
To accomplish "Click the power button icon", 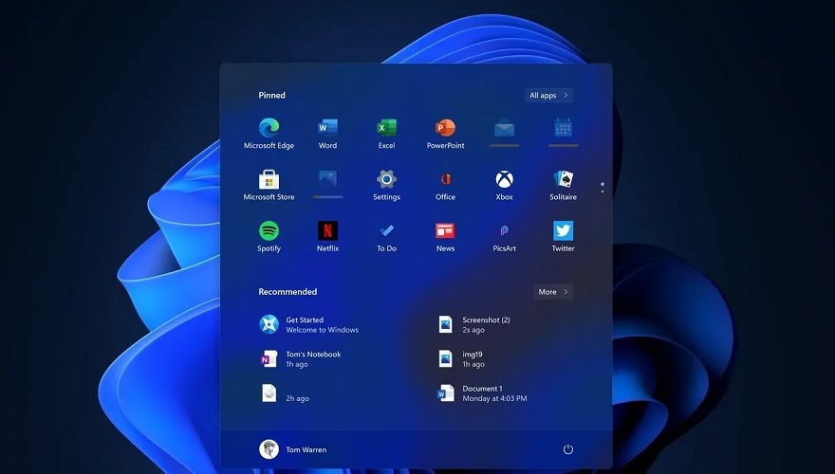I will (568, 449).
